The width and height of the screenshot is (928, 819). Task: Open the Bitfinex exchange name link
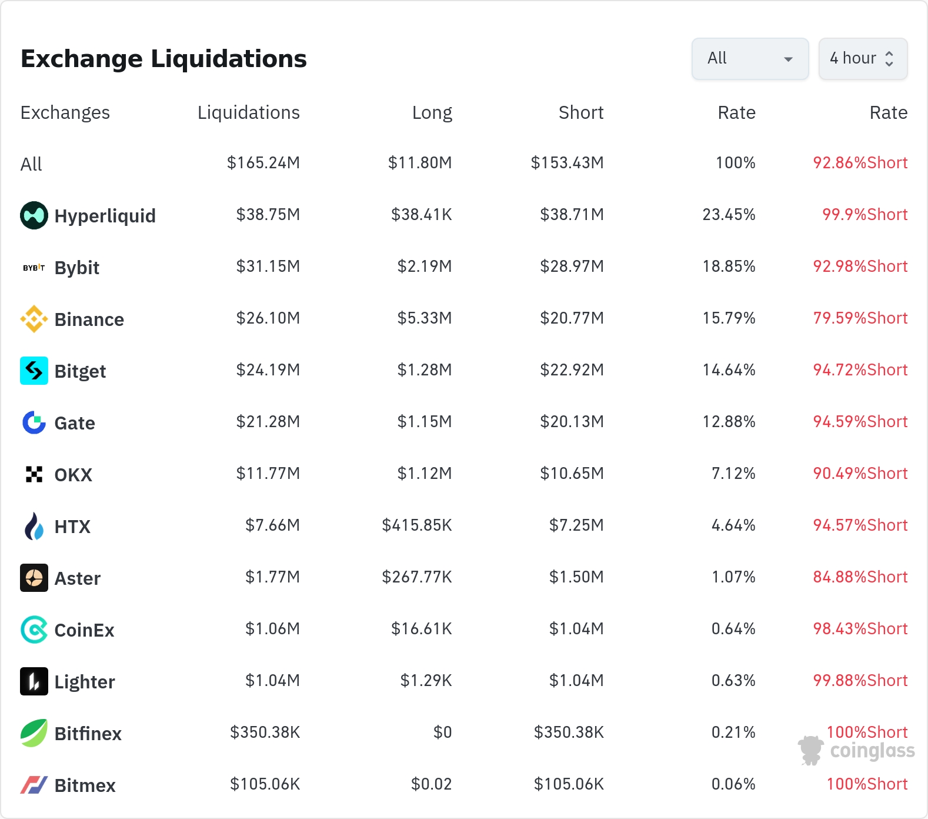pyautogui.click(x=88, y=734)
